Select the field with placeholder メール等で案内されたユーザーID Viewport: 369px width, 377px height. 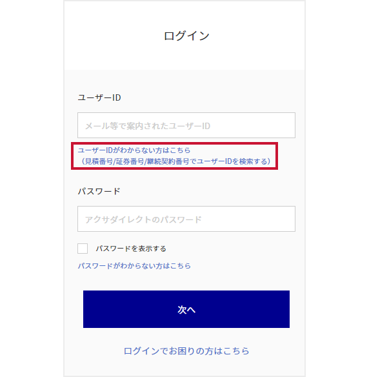[186, 125]
